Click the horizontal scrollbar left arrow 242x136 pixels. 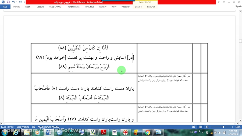coord(2,124)
